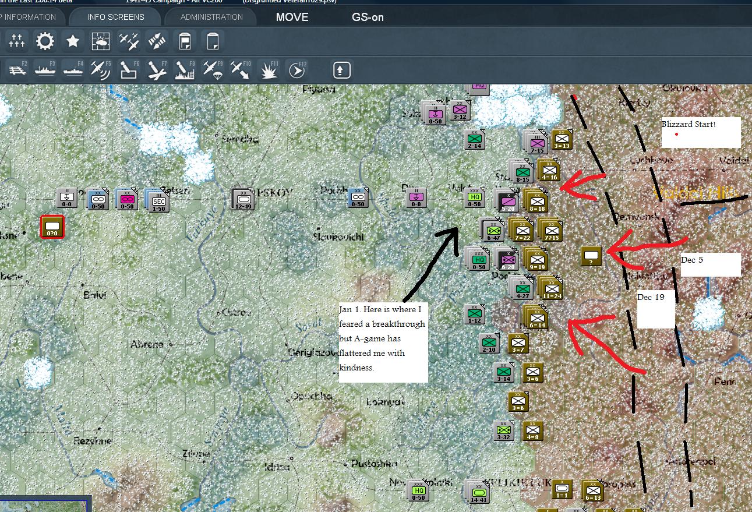Open the second blank clipboard report icon

click(x=213, y=41)
